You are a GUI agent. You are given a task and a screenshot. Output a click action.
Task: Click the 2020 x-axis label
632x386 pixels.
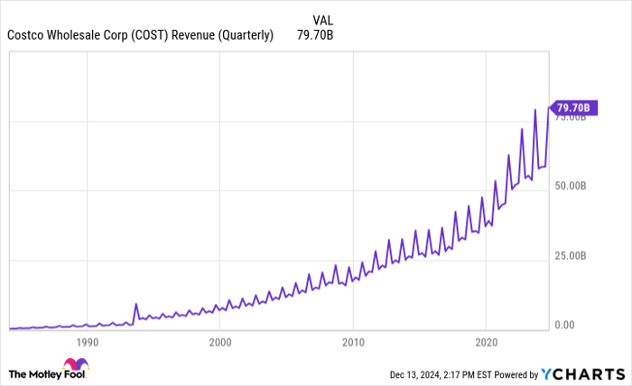pos(486,343)
